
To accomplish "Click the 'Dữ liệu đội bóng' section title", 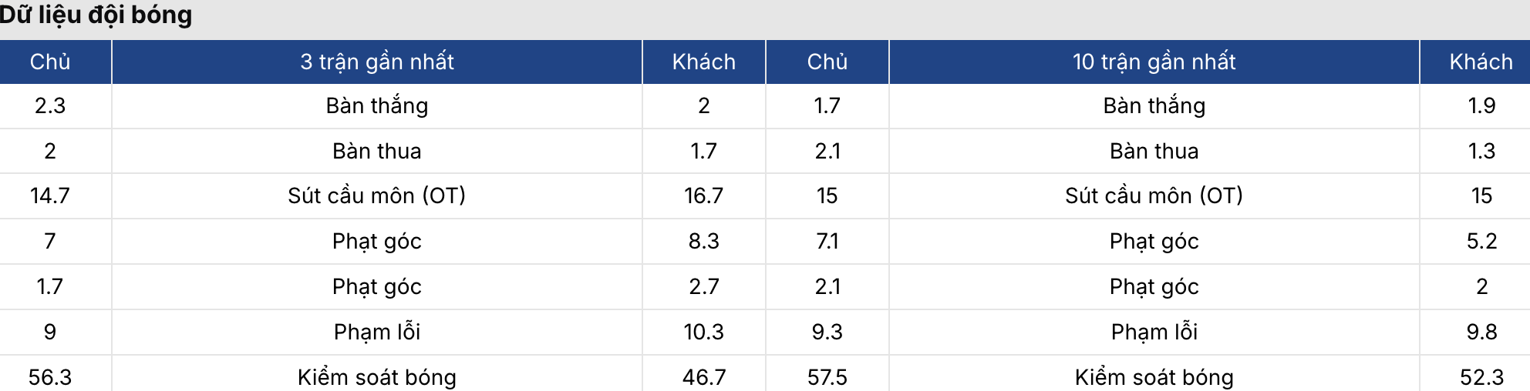I will pyautogui.click(x=96, y=15).
